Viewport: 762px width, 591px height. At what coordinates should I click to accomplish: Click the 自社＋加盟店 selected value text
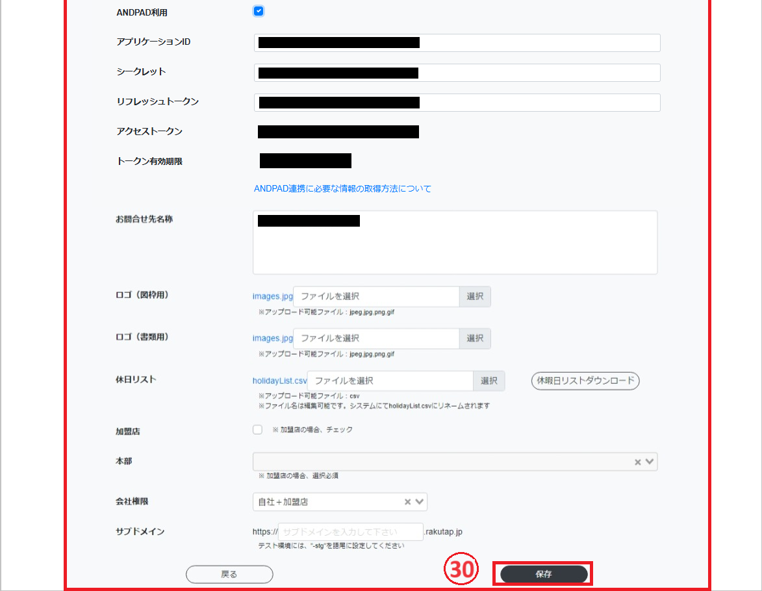[283, 502]
